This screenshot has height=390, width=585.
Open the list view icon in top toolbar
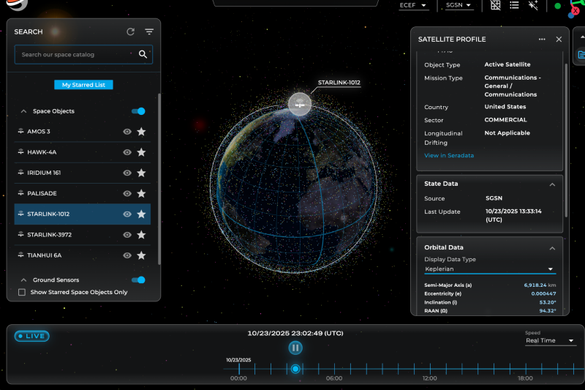(514, 5)
